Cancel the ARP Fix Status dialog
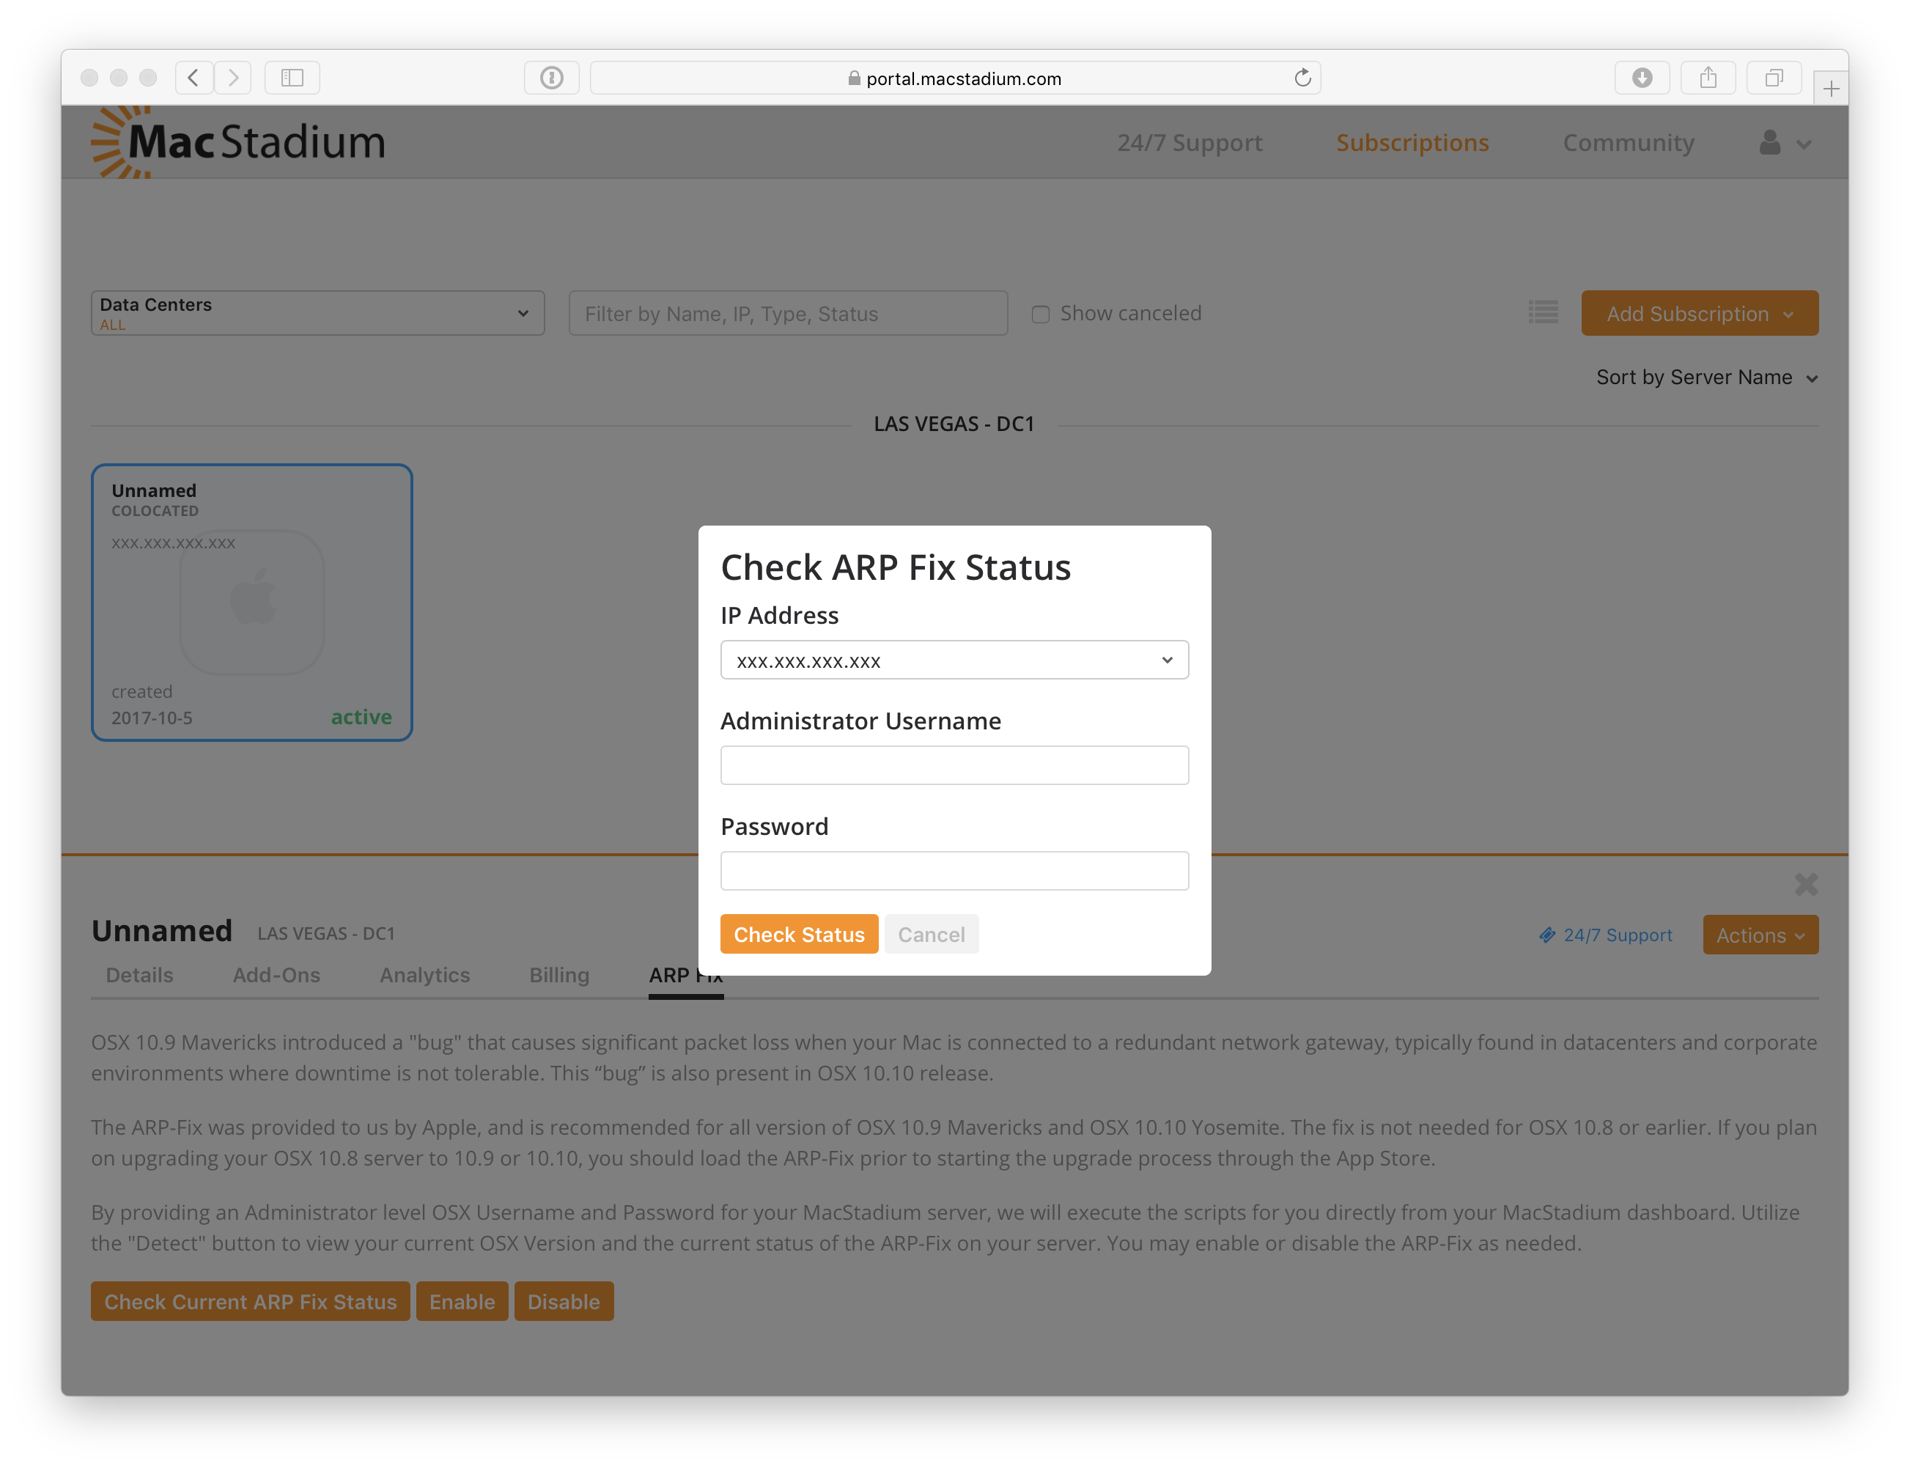Image resolution: width=1910 pixels, height=1469 pixels. click(x=931, y=934)
